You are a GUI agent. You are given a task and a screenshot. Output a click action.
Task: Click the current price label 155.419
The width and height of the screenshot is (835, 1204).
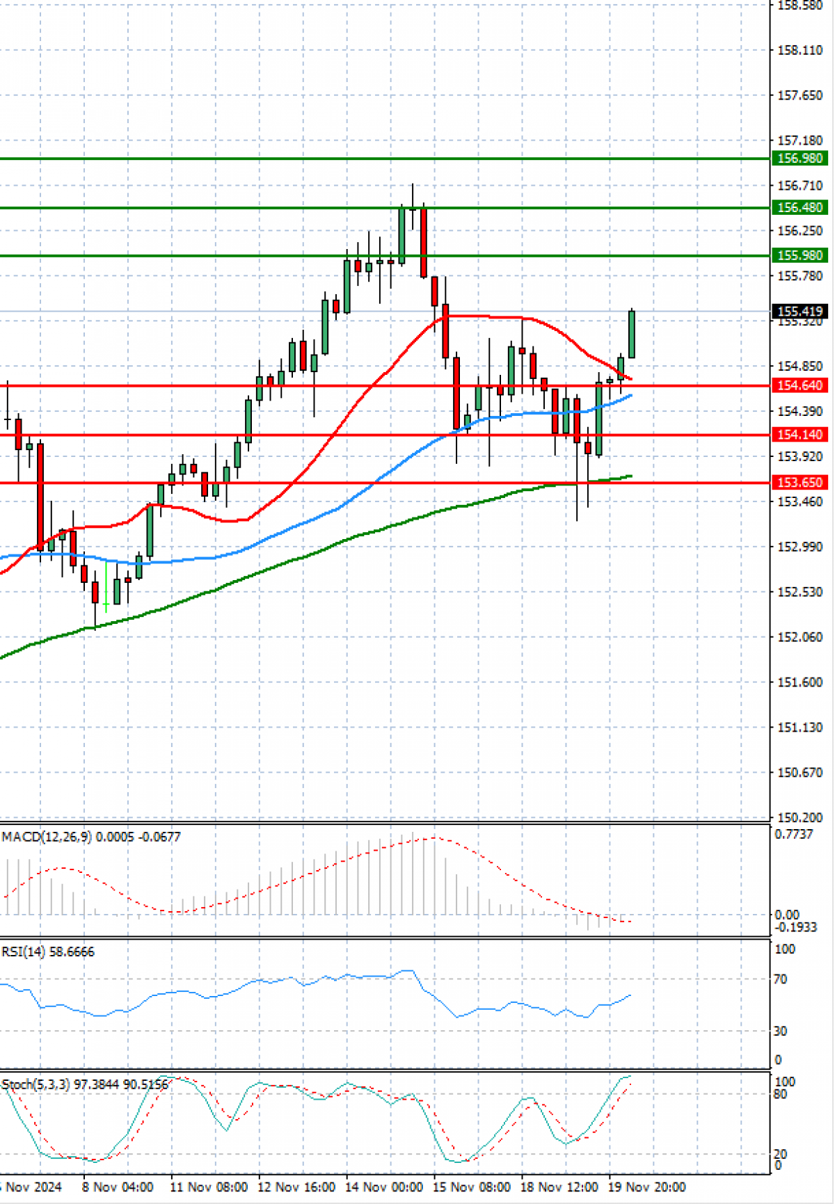point(800,312)
